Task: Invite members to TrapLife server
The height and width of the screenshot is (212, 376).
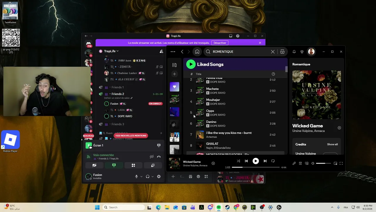Action: point(161,51)
